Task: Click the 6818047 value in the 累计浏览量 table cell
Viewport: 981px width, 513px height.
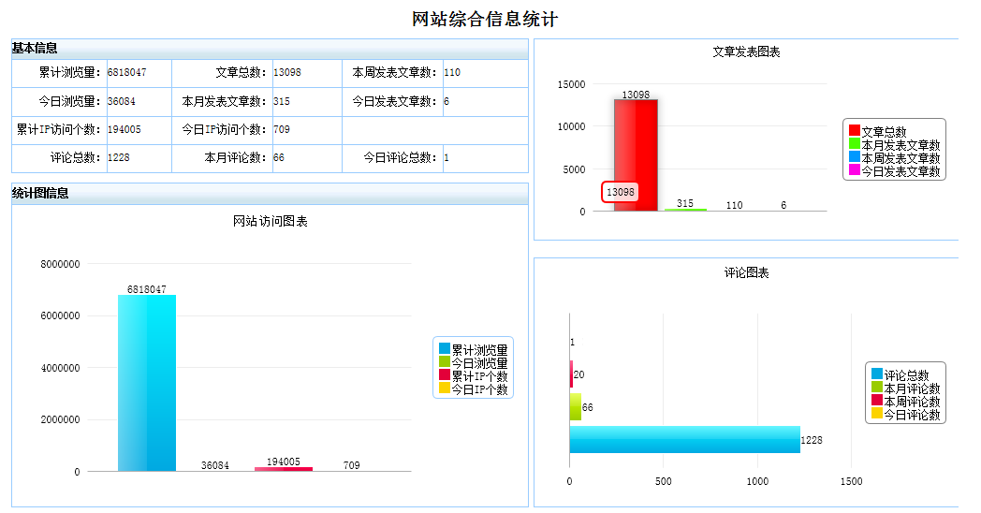Action: click(126, 73)
